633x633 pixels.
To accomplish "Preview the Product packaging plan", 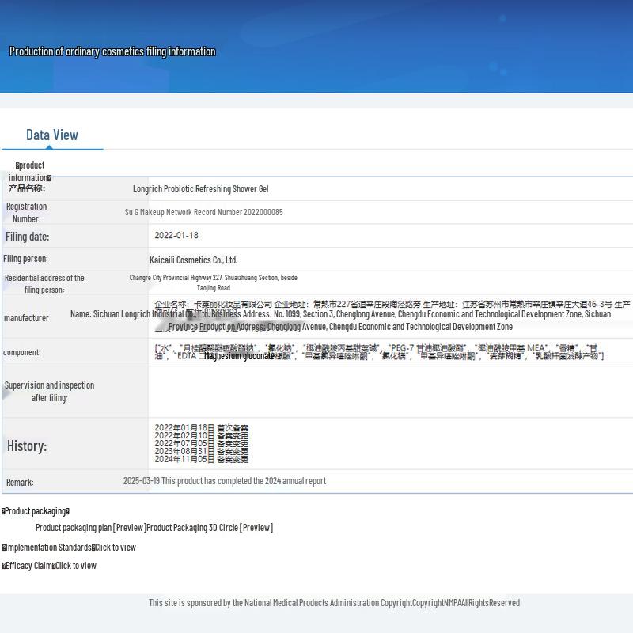I will coord(90,528).
